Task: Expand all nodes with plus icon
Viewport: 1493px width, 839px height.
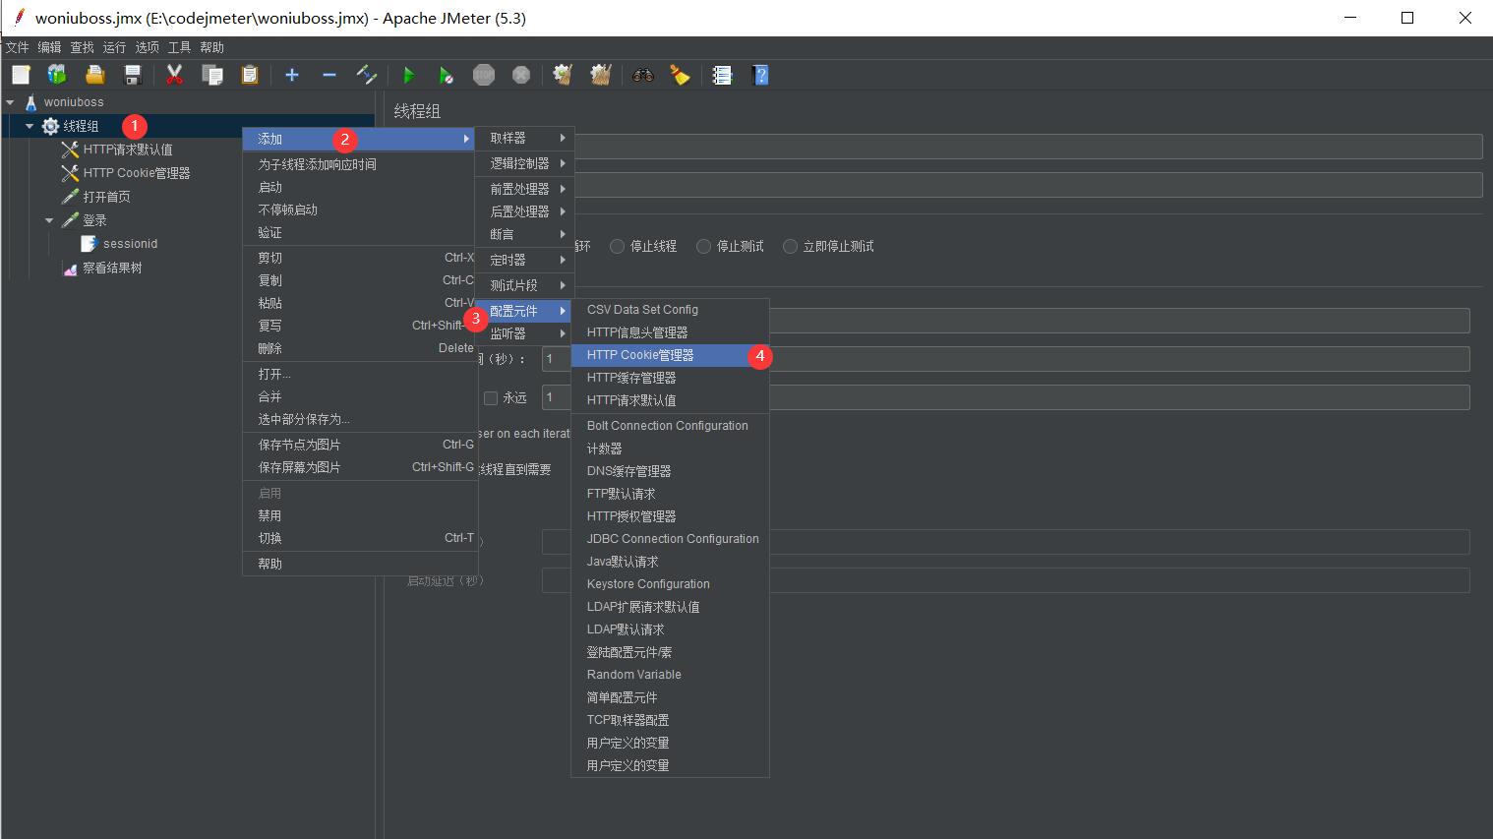Action: [x=292, y=75]
